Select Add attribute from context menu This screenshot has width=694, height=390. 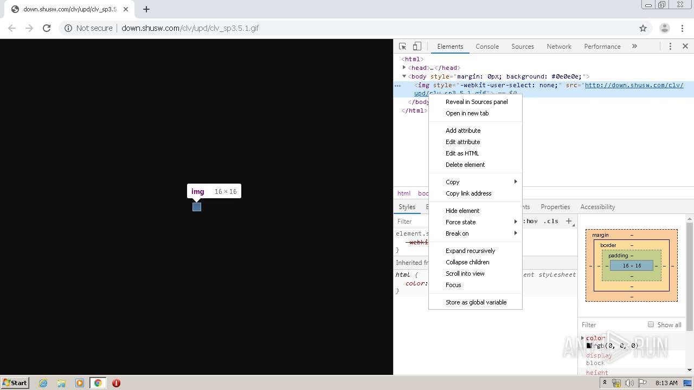pos(475,131)
